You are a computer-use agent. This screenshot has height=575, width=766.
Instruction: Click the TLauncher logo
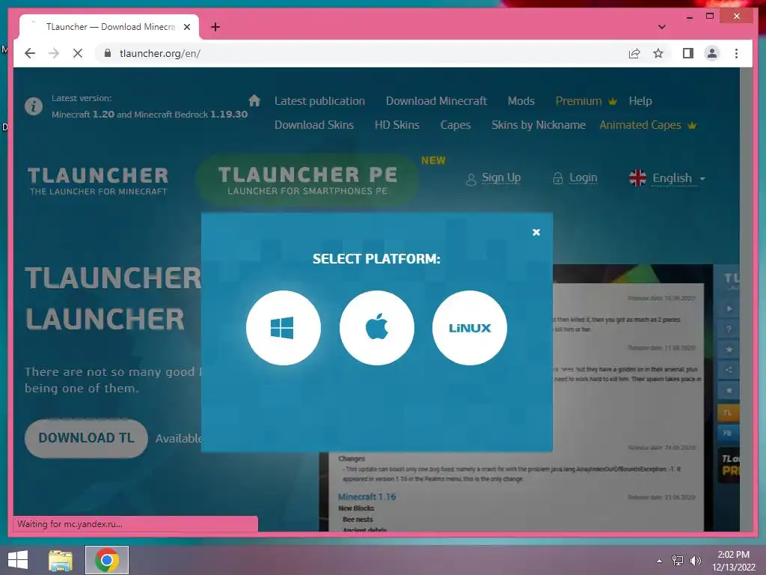(98, 181)
